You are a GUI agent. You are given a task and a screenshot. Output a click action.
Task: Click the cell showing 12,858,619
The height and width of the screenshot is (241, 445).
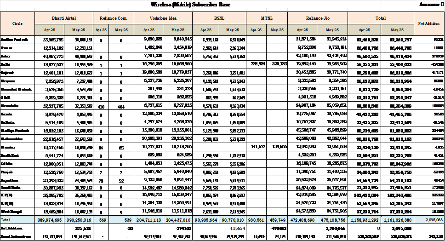click(177, 114)
